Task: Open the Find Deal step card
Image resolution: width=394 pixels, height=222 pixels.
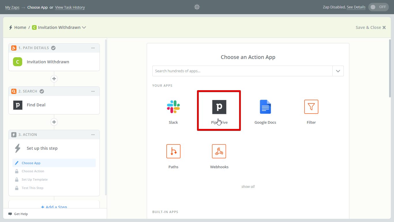Action: click(x=54, y=105)
